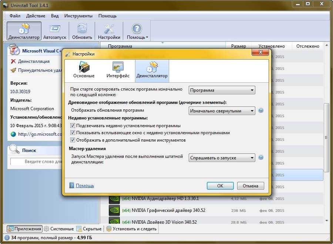Open the Инструменты menu
333x244 pixels.
pos(78,16)
